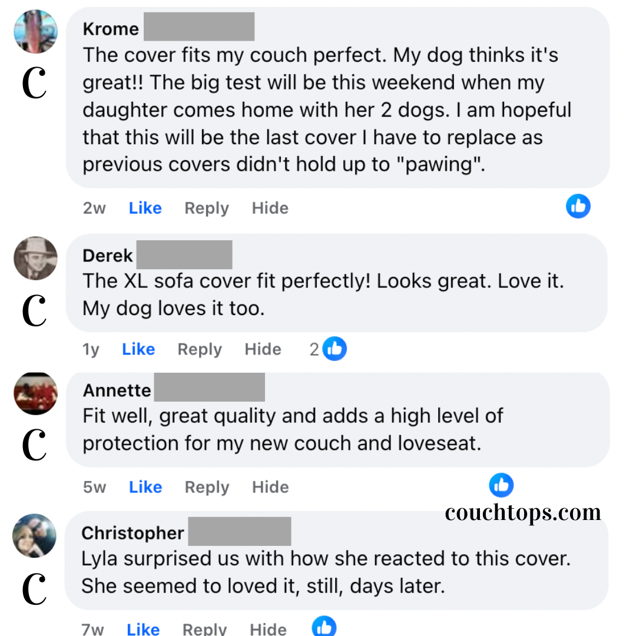Hide Annette's comment
This screenshot has width=636, height=636.
click(x=270, y=487)
